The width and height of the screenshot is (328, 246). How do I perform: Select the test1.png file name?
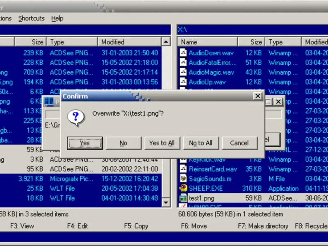(x=201, y=198)
